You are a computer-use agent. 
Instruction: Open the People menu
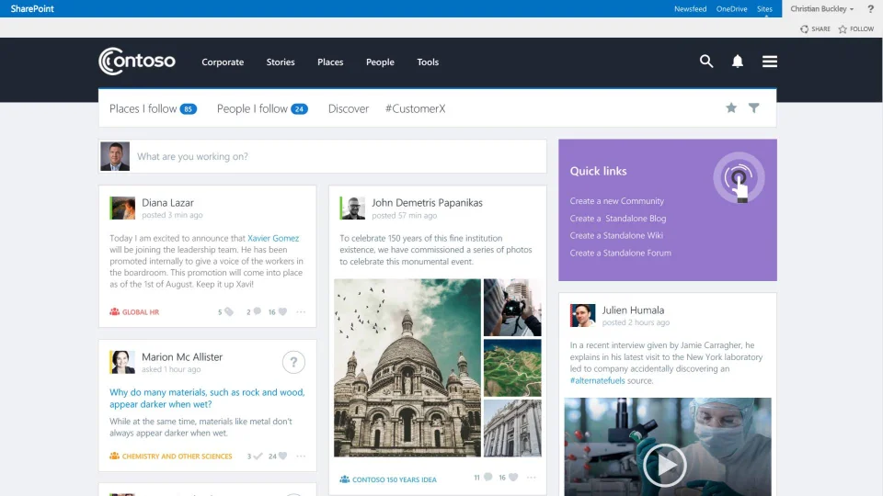(380, 62)
